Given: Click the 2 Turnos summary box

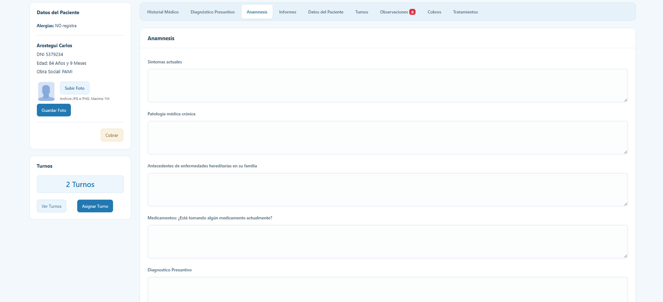Looking at the screenshot, I should pyautogui.click(x=80, y=184).
